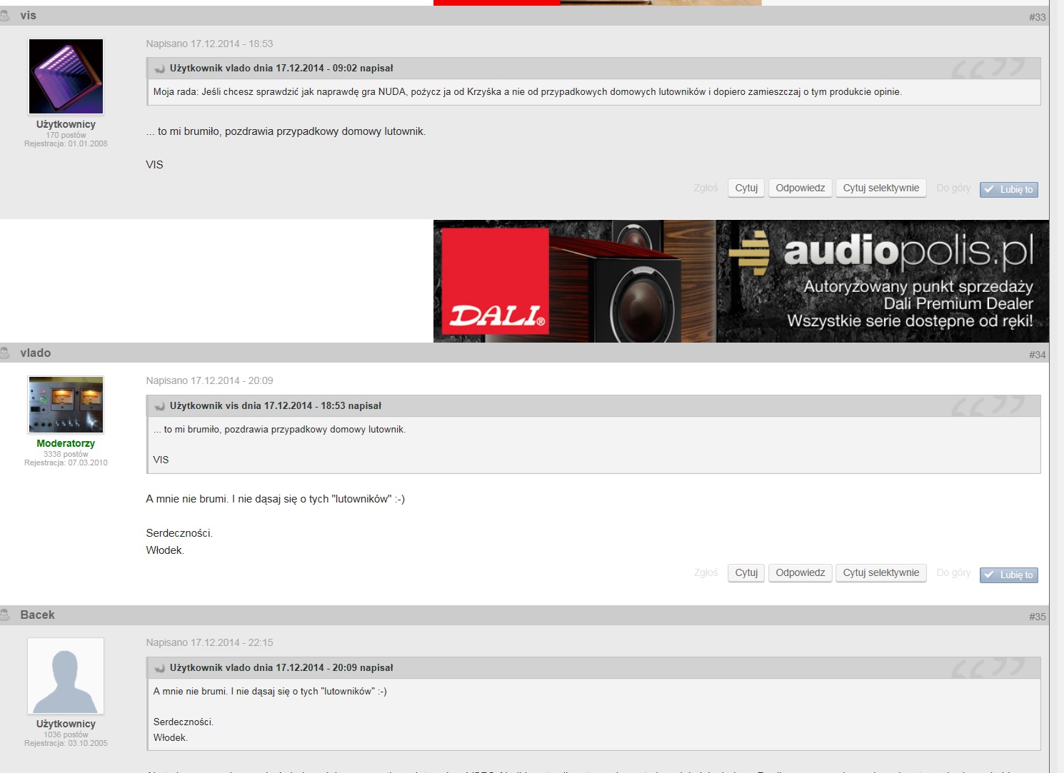
Task: Open the Bacek username profile link
Action: tap(37, 615)
